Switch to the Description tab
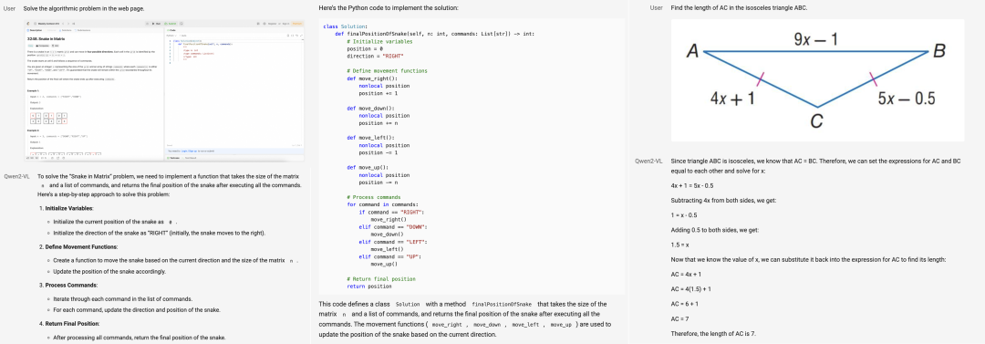This screenshot has width=985, height=344. point(35,30)
